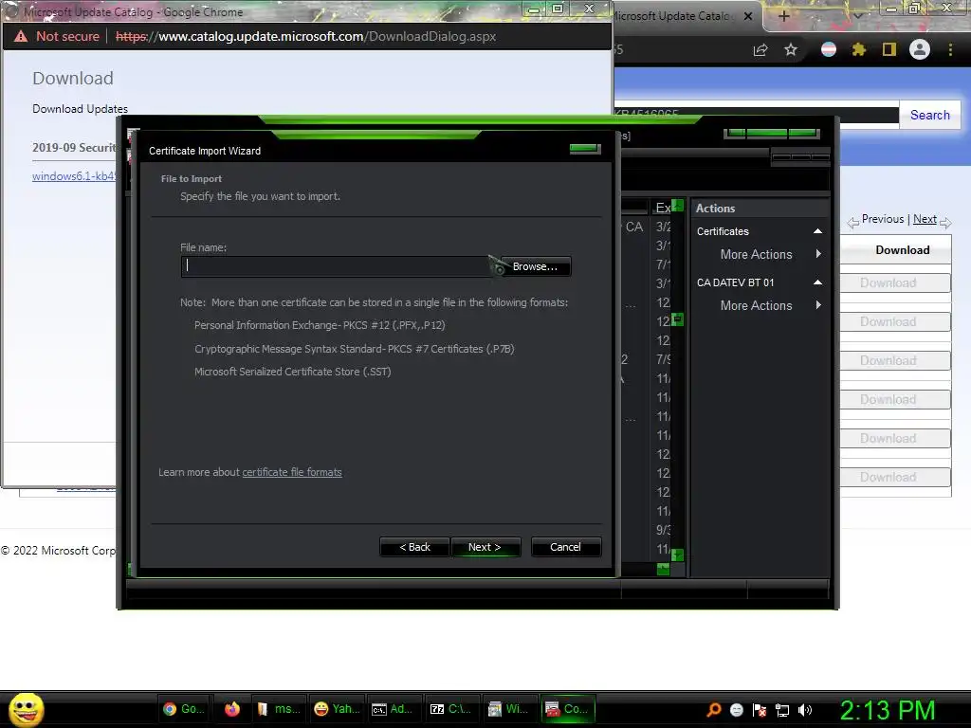The width and height of the screenshot is (971, 728).
Task: Click the Certificate Import Wizard title bar button
Action: click(x=584, y=149)
